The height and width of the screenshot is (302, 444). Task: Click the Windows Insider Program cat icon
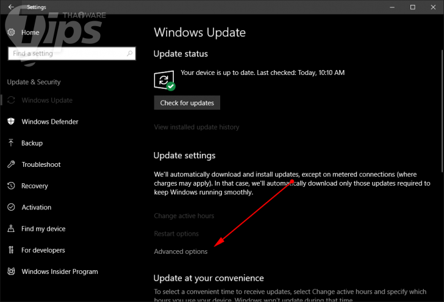(x=11, y=272)
